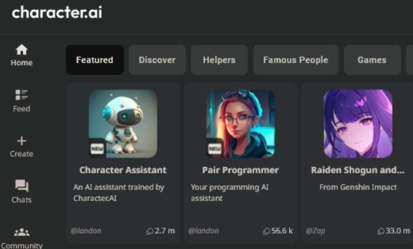Click the Character Assistant title

123,170
